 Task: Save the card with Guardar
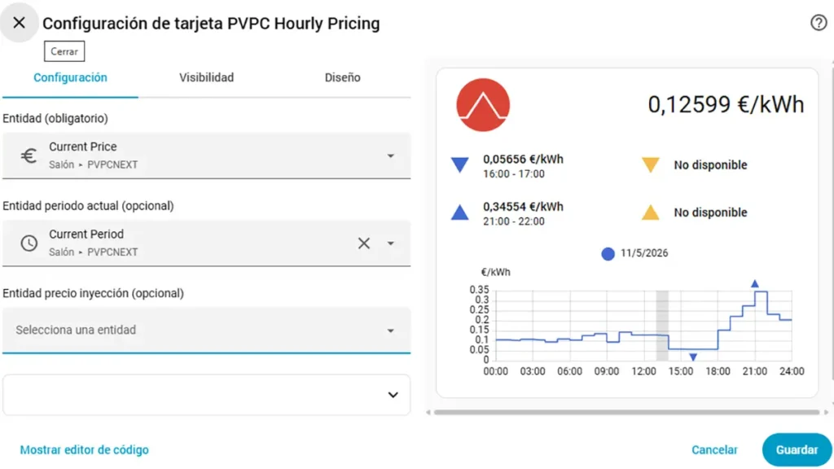point(797,449)
